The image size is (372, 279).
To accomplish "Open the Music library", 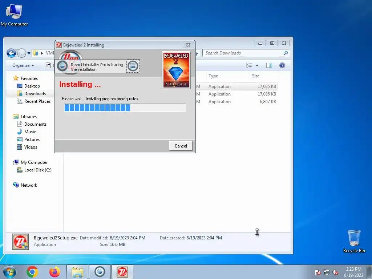I will click(30, 132).
